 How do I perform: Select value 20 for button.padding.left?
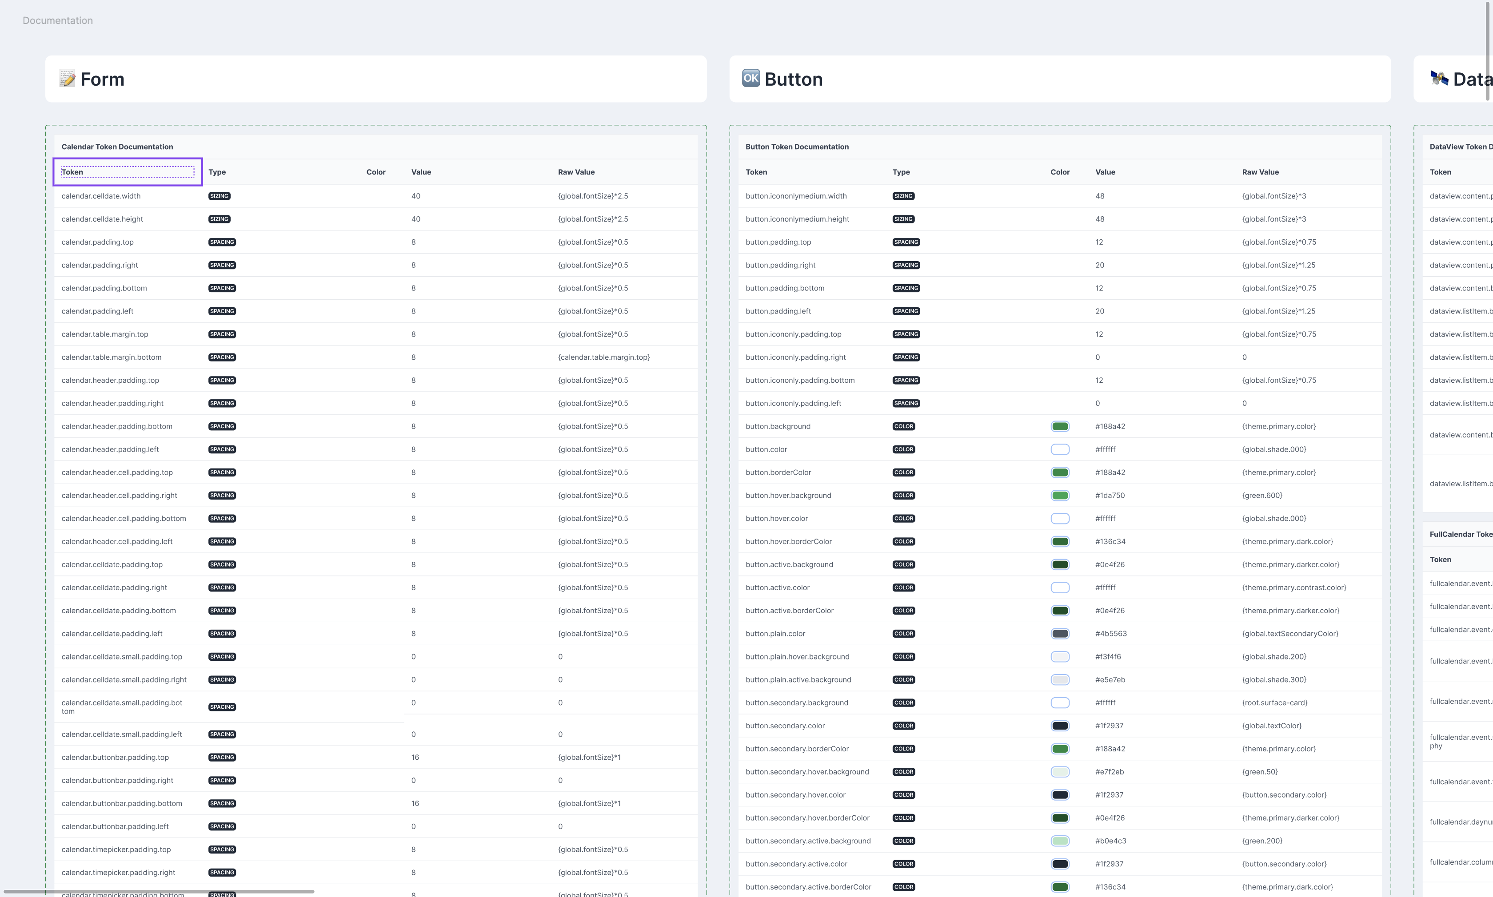(x=1099, y=311)
